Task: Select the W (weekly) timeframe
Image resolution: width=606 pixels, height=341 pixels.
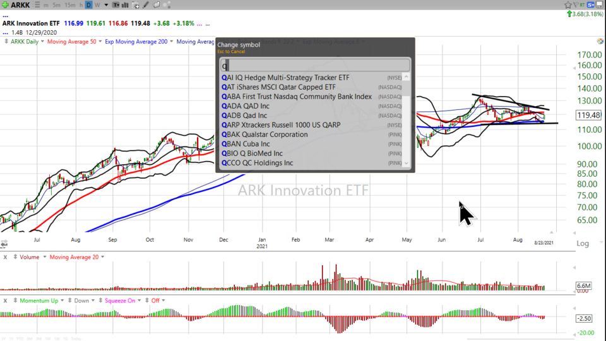Action: coord(97,5)
